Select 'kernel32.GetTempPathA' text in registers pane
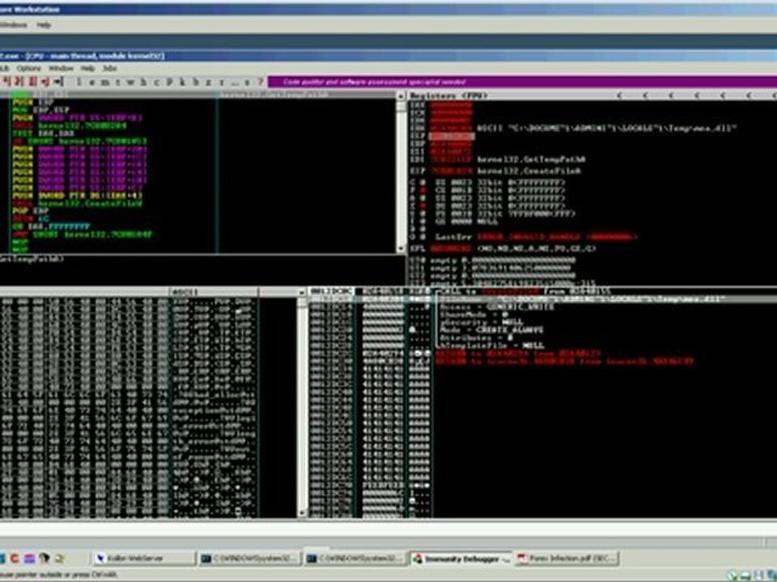This screenshot has width=777, height=582. tap(531, 159)
